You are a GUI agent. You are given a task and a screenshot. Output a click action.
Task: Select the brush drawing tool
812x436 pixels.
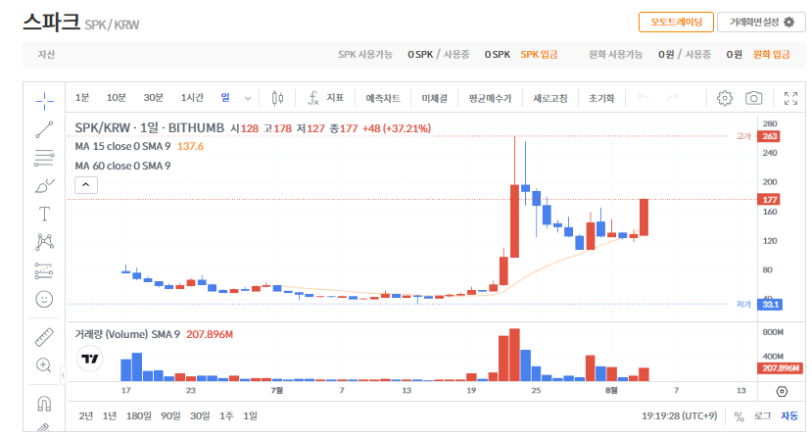coord(44,186)
